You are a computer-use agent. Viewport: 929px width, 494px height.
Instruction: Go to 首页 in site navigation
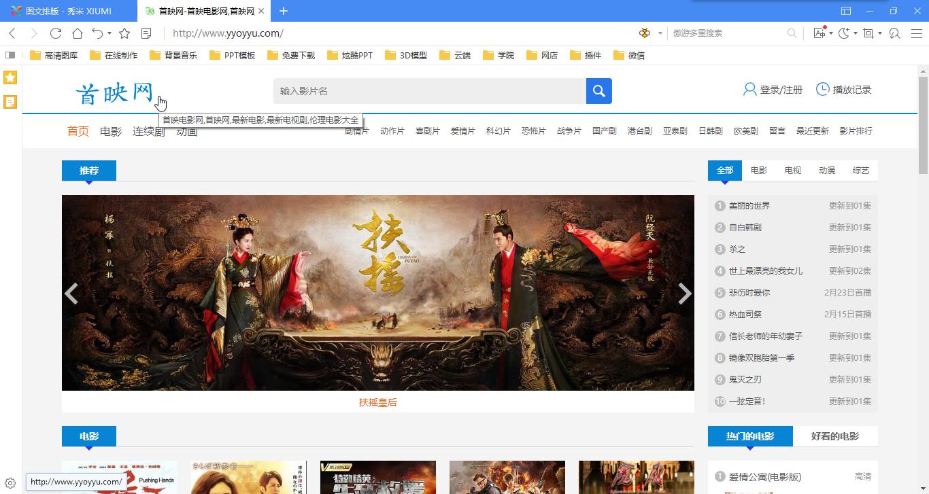click(x=78, y=131)
